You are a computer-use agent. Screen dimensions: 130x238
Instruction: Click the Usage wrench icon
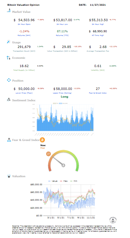(x=9, y=42)
